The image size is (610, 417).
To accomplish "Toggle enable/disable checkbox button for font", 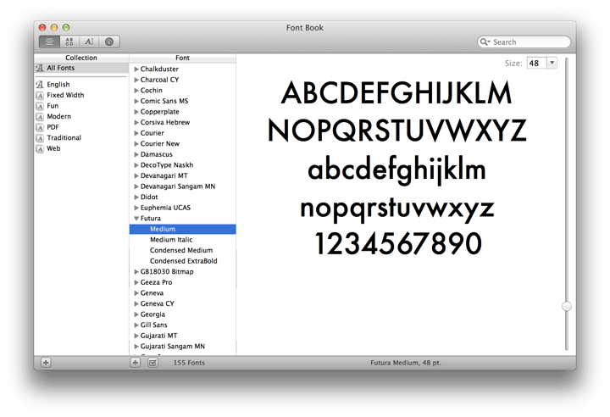I will 152,363.
